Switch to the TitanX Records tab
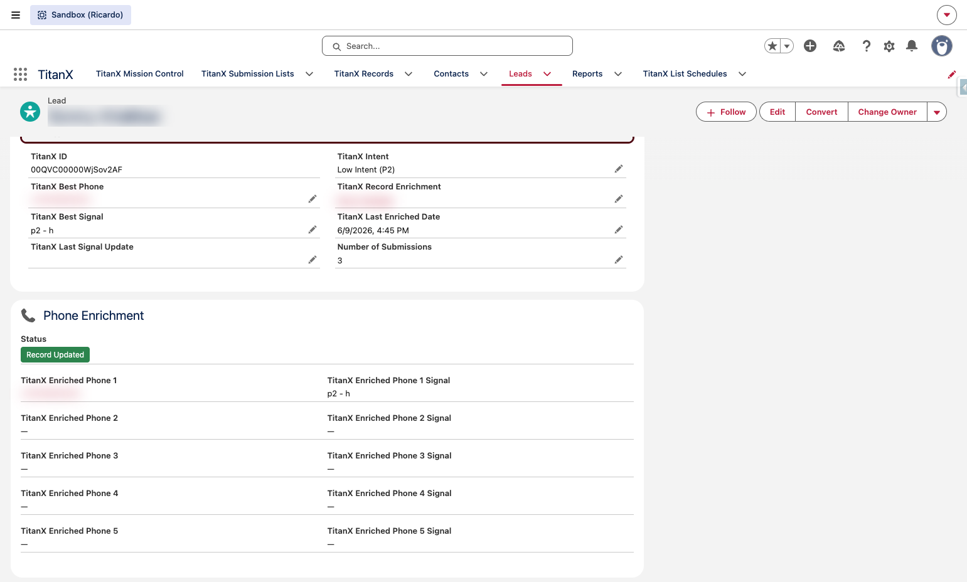This screenshot has width=967, height=582. point(364,74)
